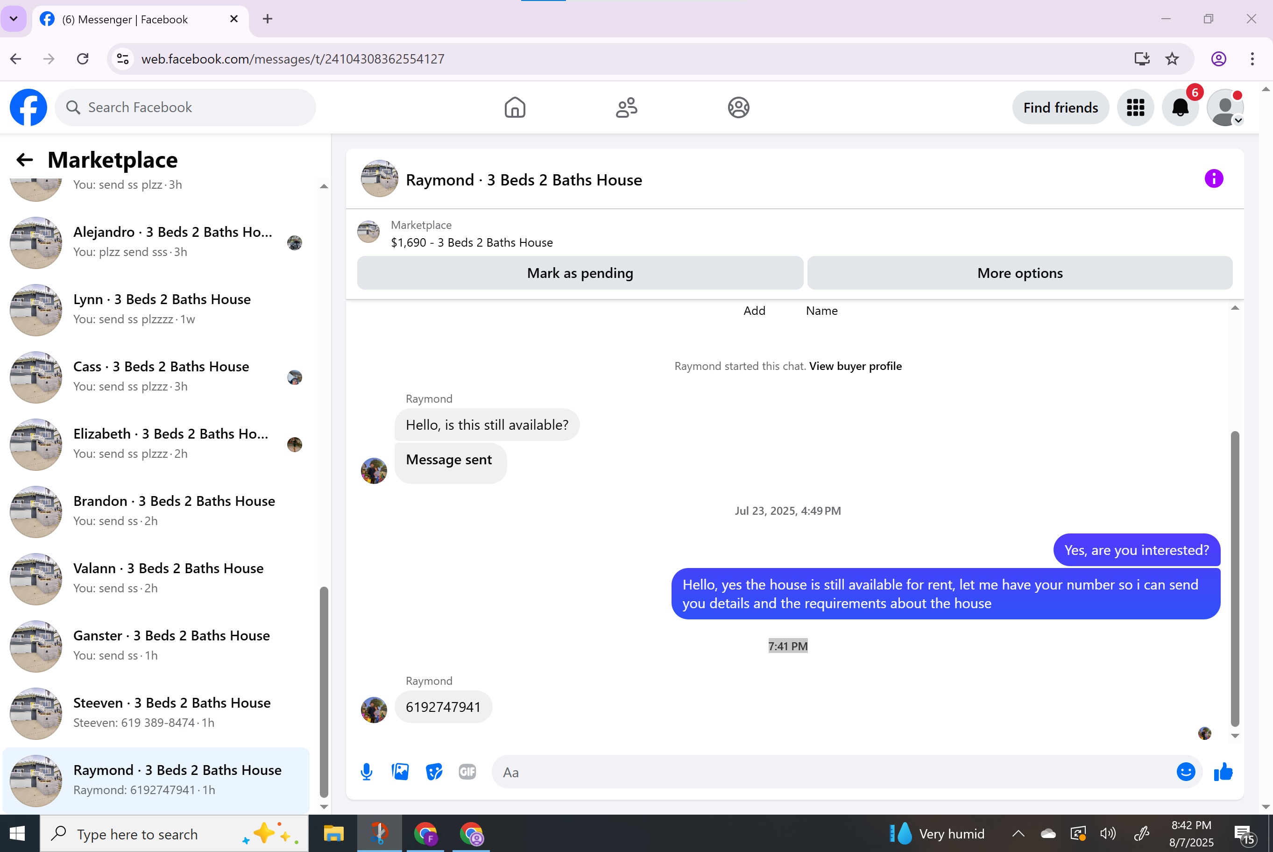The image size is (1273, 852).
Task: Open the account profile menu
Action: (1224, 107)
